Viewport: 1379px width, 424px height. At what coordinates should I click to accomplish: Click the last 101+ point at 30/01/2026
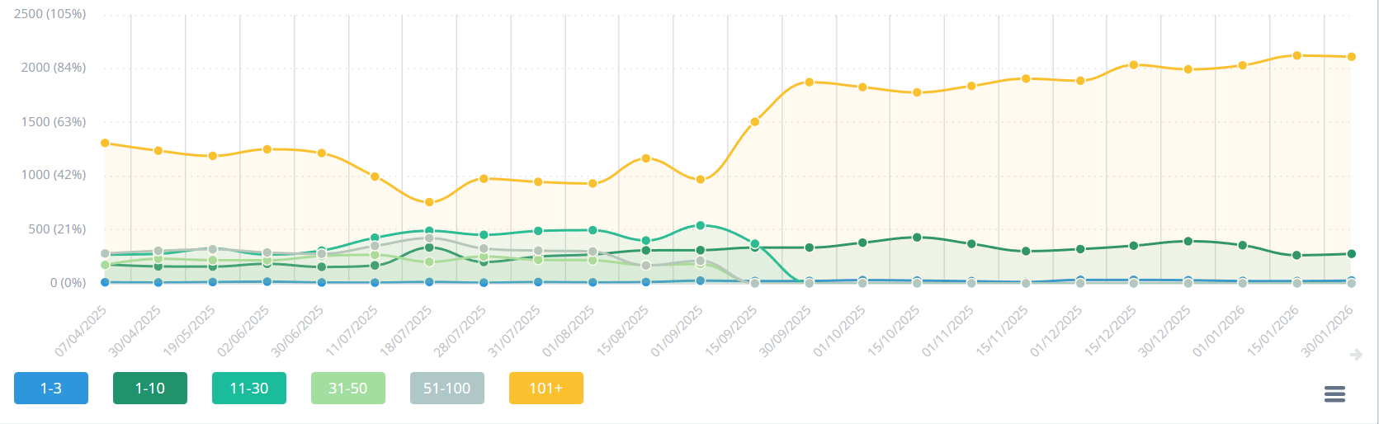pos(1351,57)
